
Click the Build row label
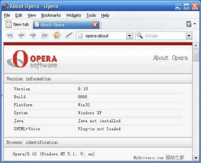click(x=20, y=97)
